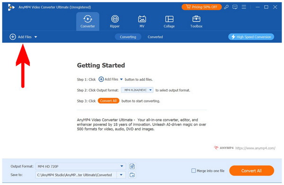Open the output folder icon
Screen dimensions: 284x185
click(x=132, y=175)
